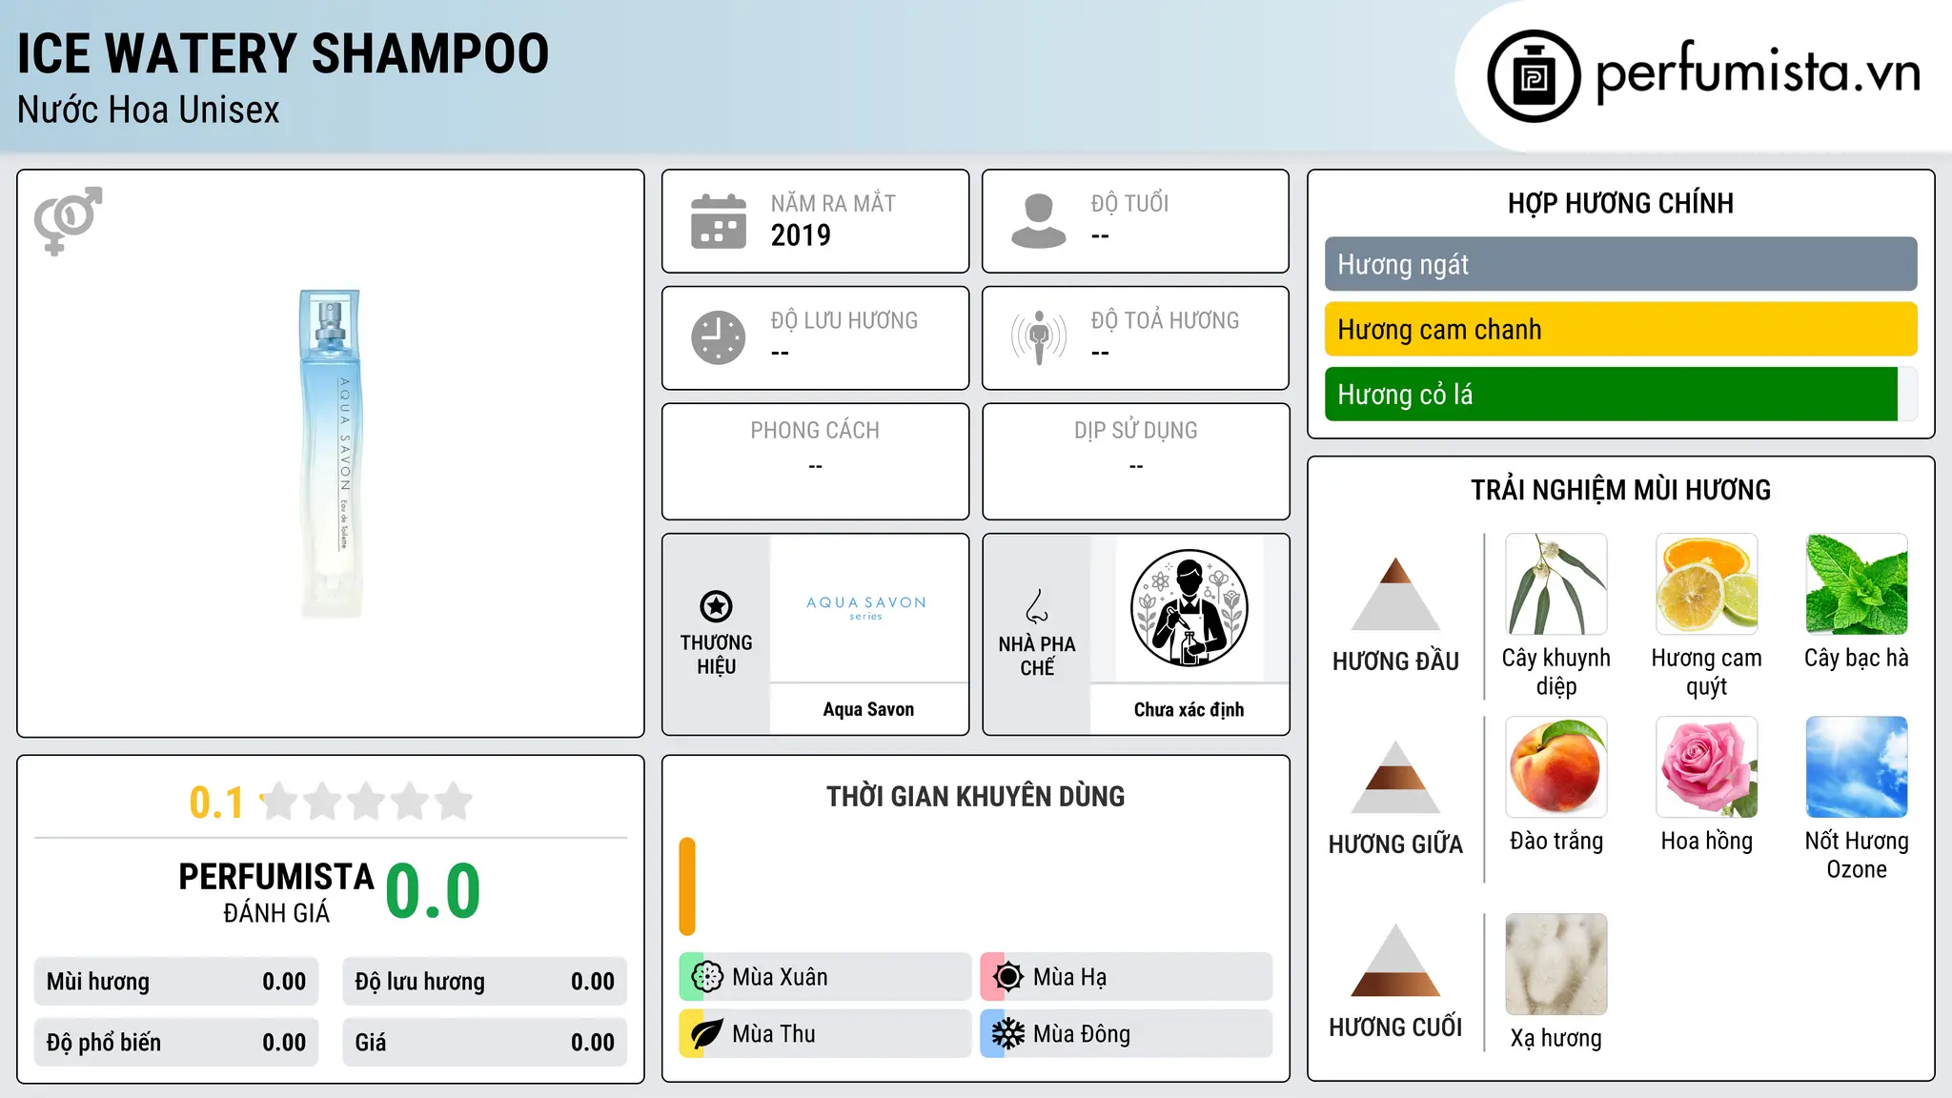Open the Aqua Savon brand link
The width and height of the screenshot is (1952, 1098).
(868, 709)
